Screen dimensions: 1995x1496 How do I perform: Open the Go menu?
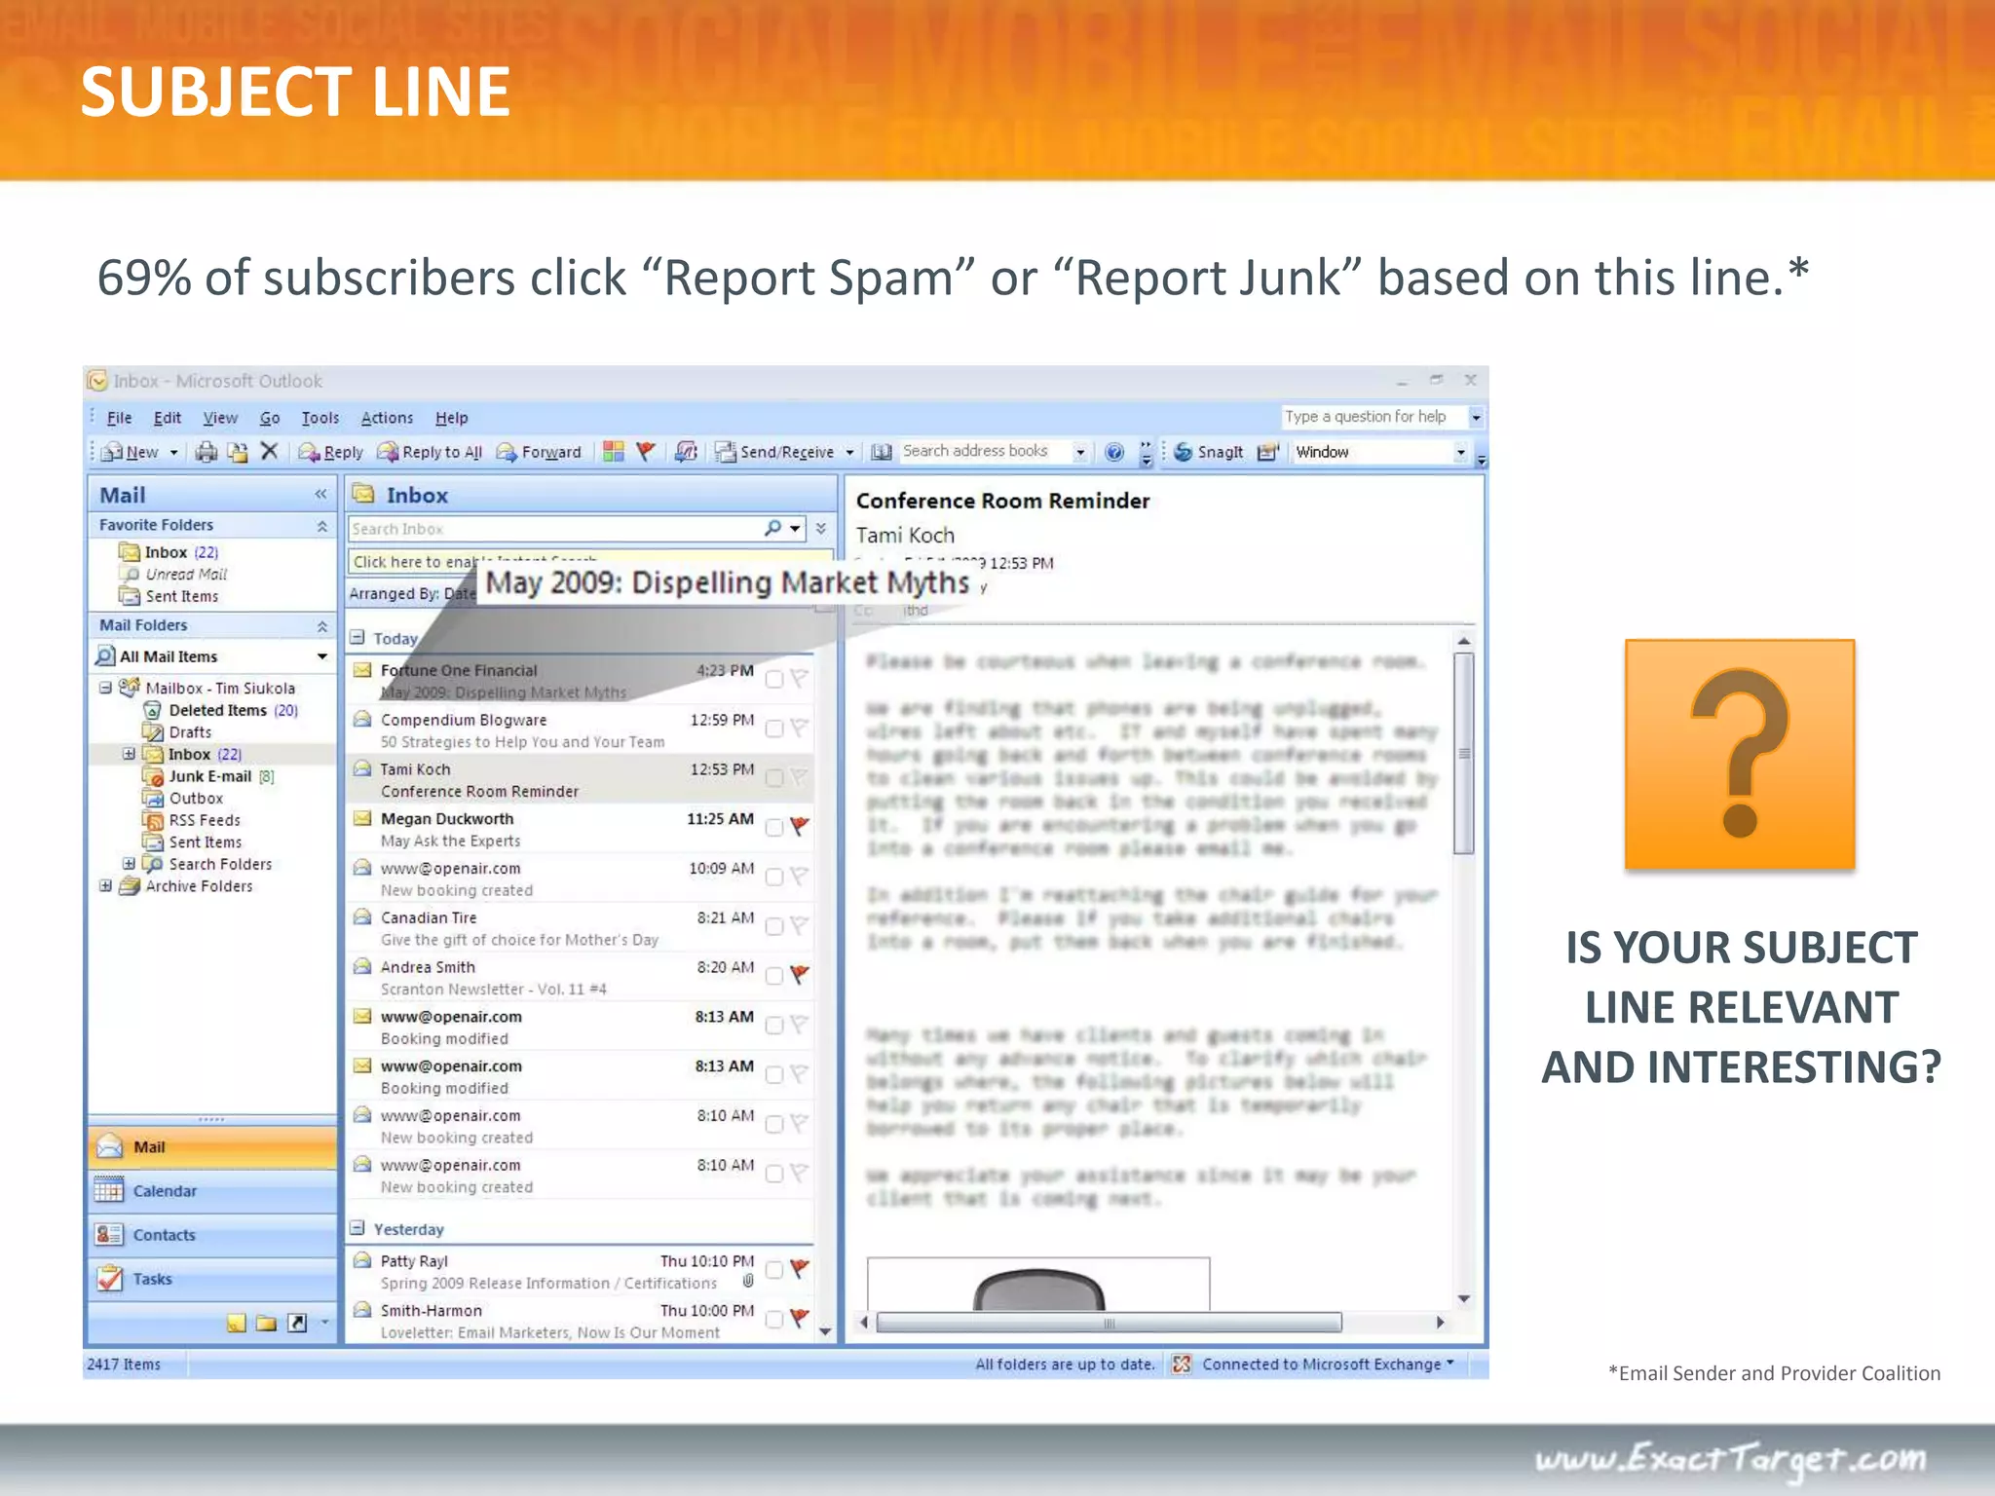point(270,418)
